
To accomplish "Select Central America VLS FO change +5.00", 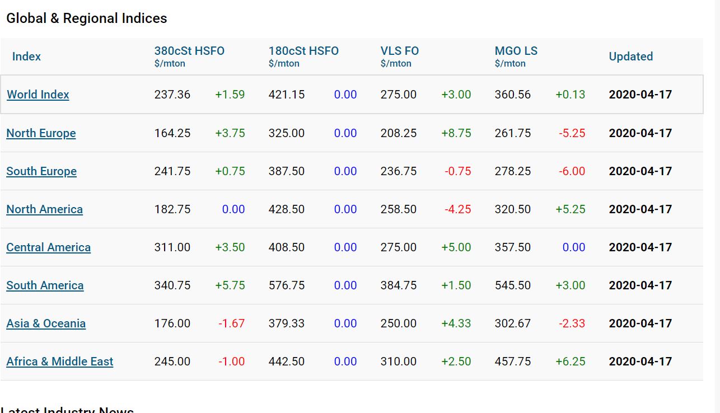I will click(x=456, y=247).
